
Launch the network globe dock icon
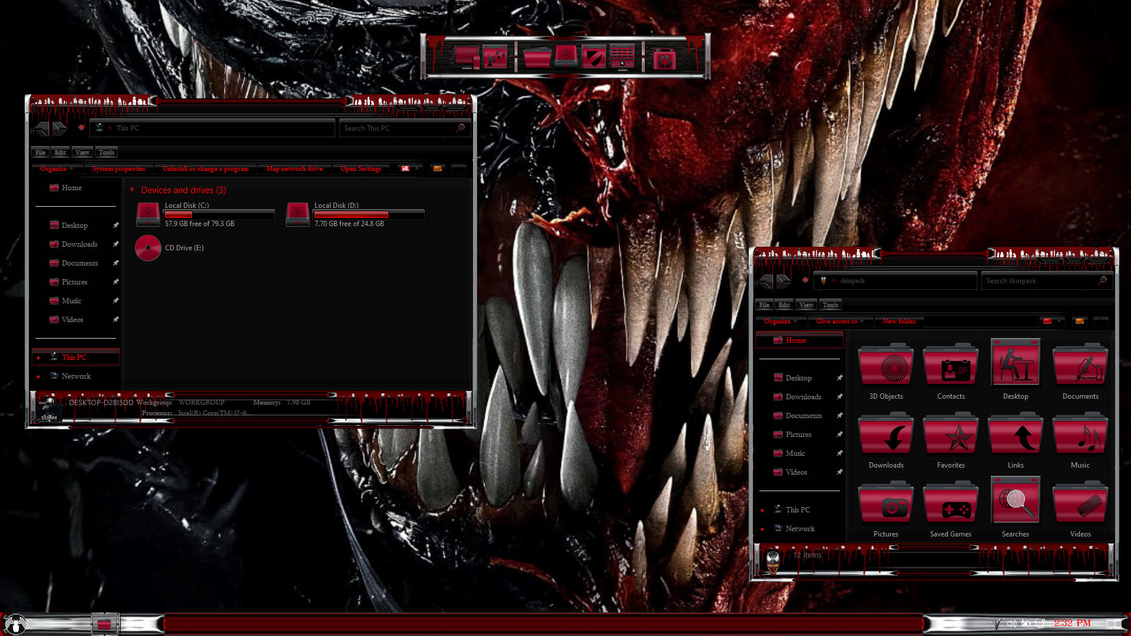[495, 58]
